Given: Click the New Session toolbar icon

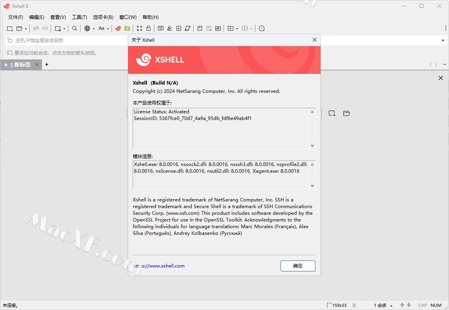Looking at the screenshot, I should tap(10, 28).
